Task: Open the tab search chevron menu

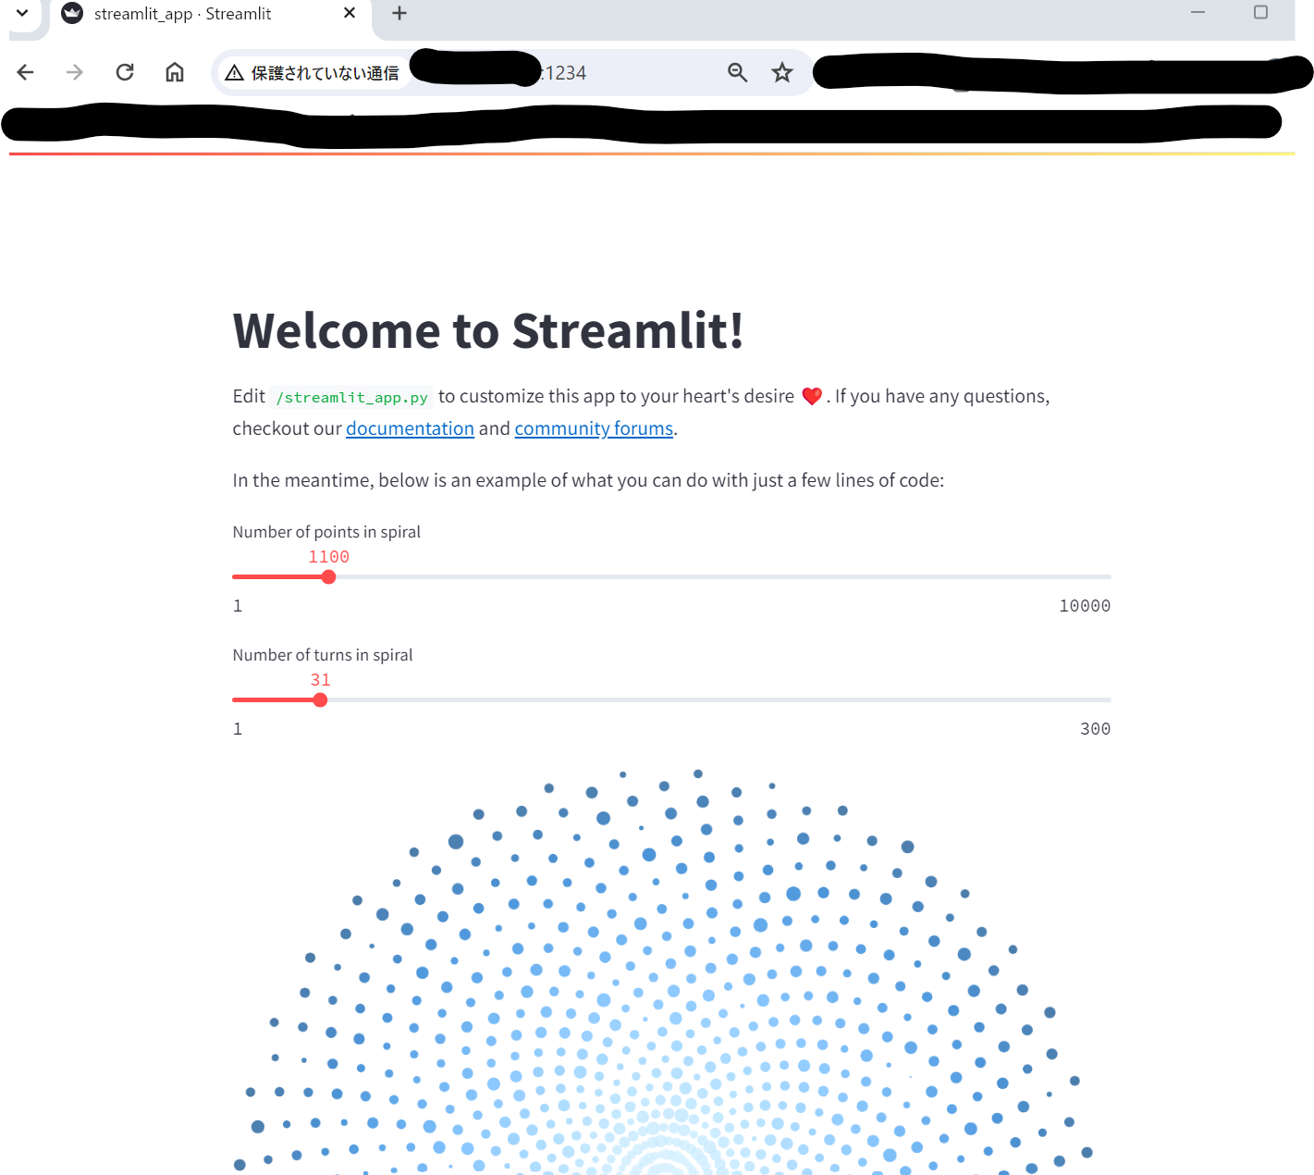Action: click(x=22, y=13)
